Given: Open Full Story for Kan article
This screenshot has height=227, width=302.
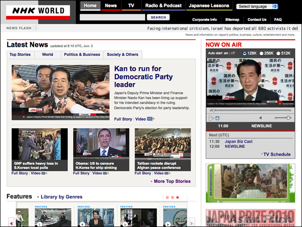Looking at the screenshot, I should pos(123,119).
